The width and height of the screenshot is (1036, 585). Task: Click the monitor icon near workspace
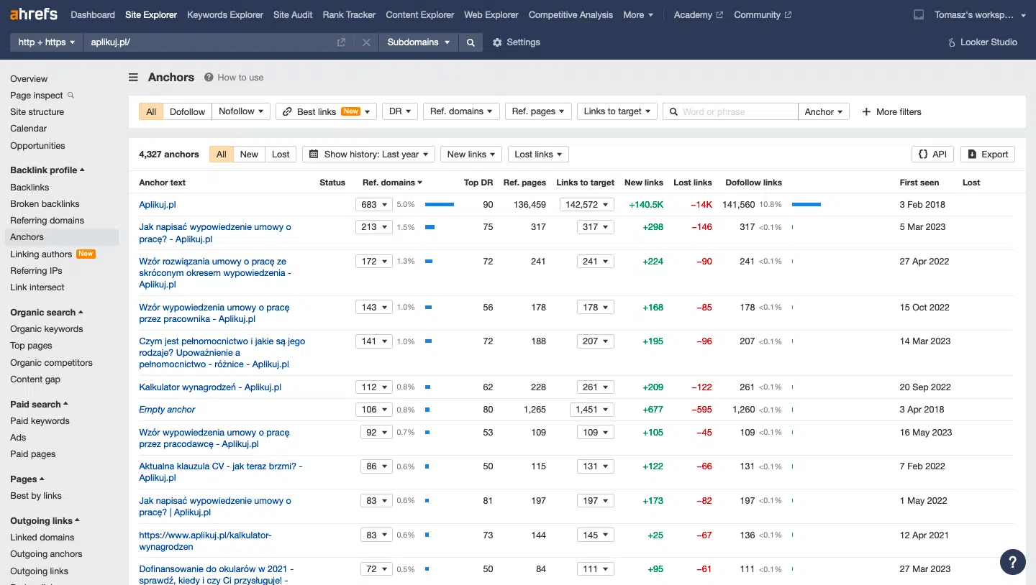[x=918, y=14]
